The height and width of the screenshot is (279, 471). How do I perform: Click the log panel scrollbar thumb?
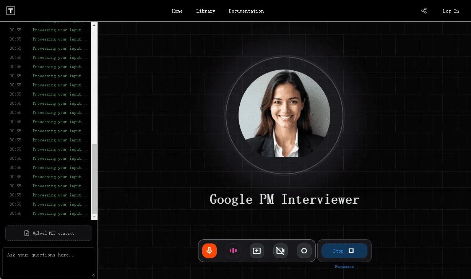click(x=94, y=178)
